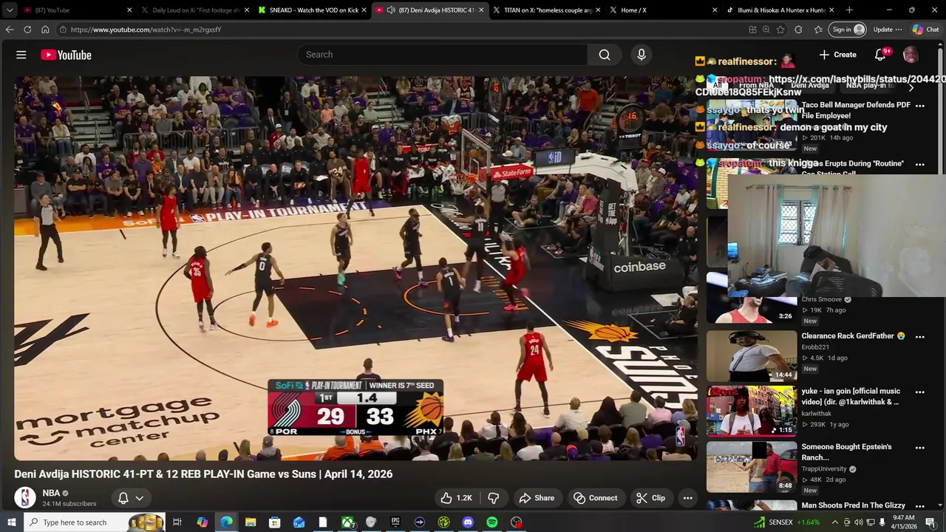Click the video player to pause playback
The height and width of the screenshot is (532, 946).
click(x=355, y=268)
